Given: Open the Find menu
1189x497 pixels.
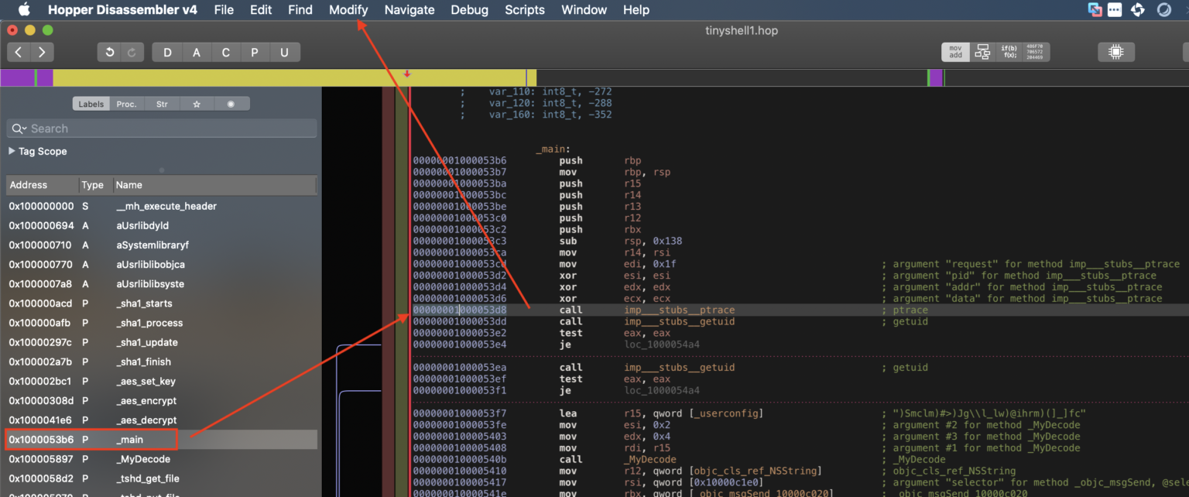Looking at the screenshot, I should (300, 9).
